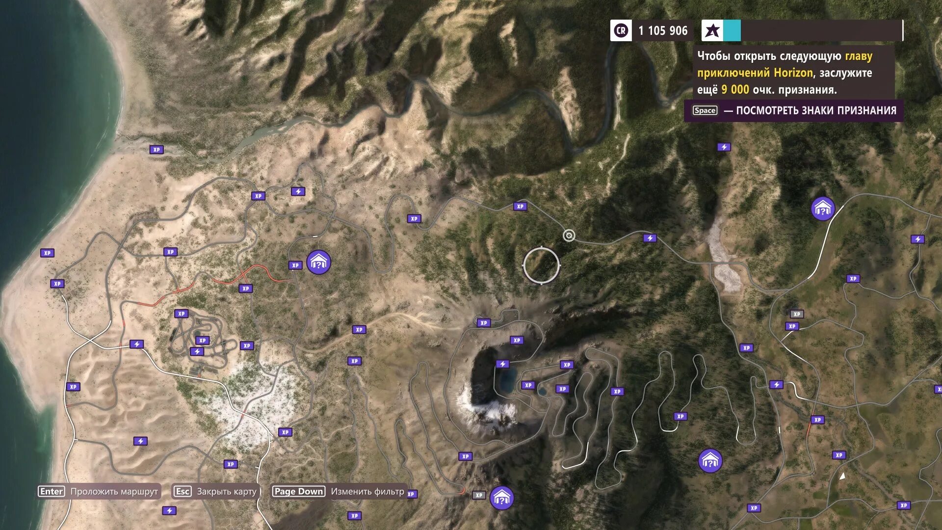Select XP board directly above circuit's fast travel board
The image size is (942, 530).
(x=202, y=340)
